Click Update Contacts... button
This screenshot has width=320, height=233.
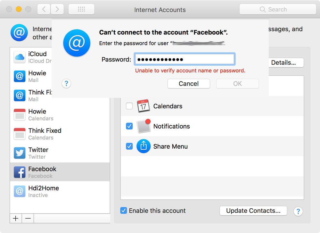pos(253,211)
